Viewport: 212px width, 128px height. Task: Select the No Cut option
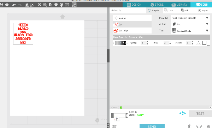[132, 18]
